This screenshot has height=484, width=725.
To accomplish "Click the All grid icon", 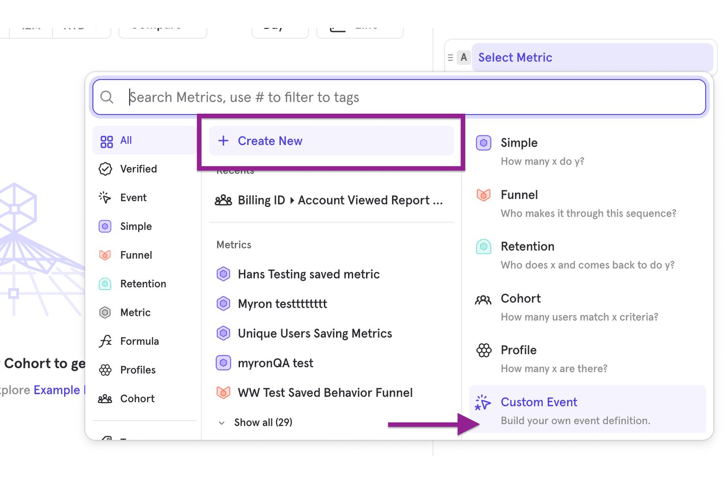I will click(106, 142).
